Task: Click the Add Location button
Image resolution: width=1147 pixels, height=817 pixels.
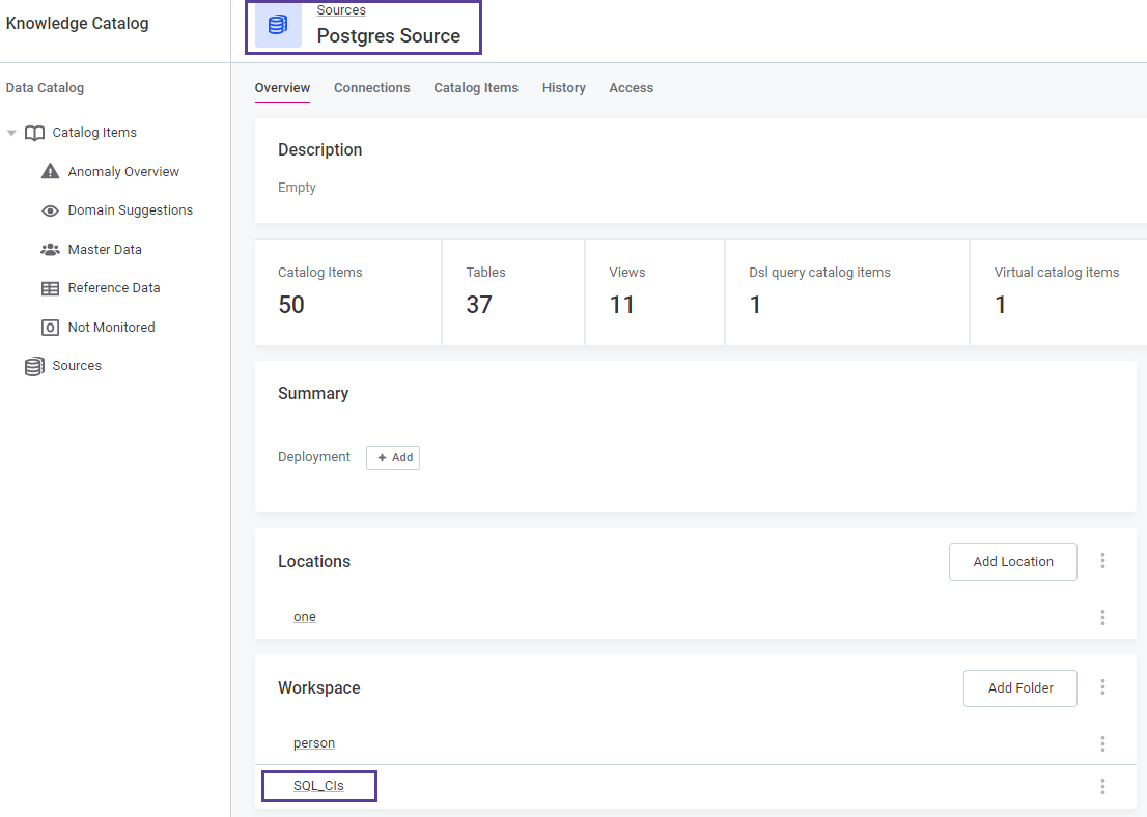Action: click(1013, 560)
